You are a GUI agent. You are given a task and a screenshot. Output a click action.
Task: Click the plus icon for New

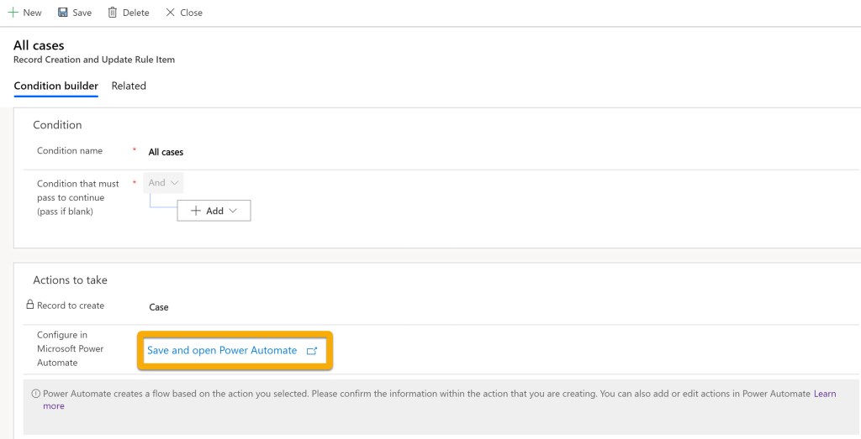(13, 13)
